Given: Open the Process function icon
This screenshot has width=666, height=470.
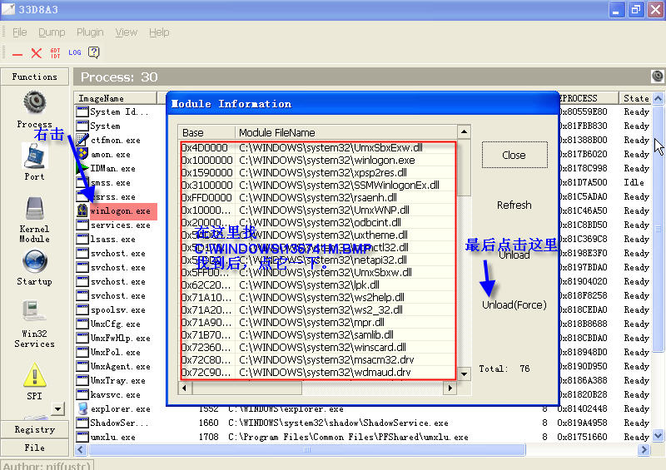Looking at the screenshot, I should tap(34, 107).
